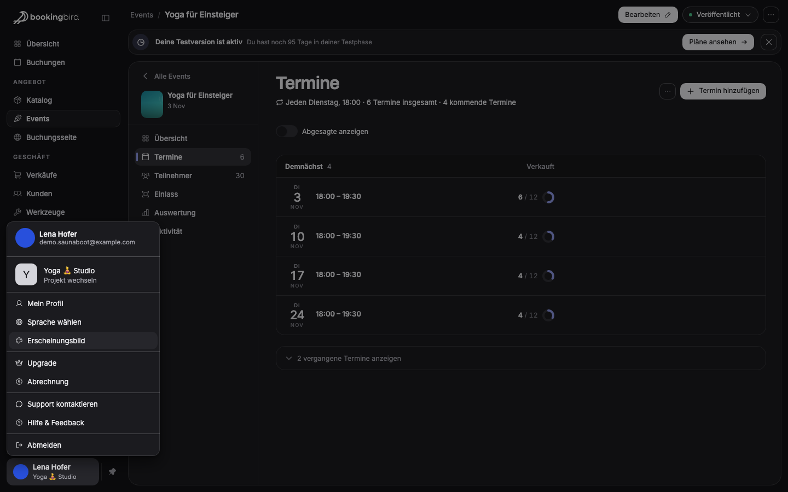The height and width of the screenshot is (492, 788).
Task: Switch project via Yoga Studio entry
Action: [83, 274]
